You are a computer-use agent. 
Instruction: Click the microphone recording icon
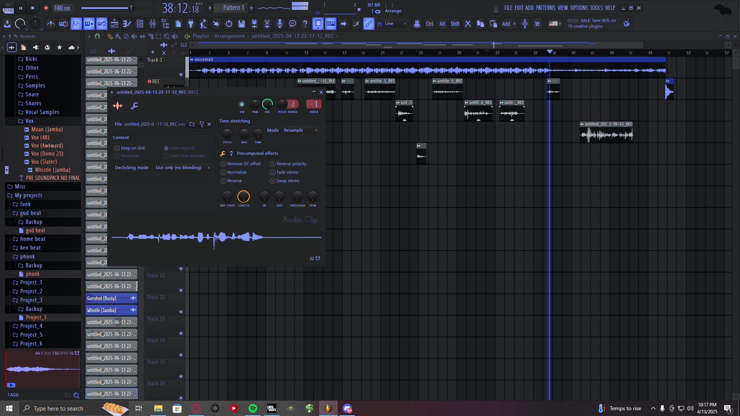coord(280,24)
